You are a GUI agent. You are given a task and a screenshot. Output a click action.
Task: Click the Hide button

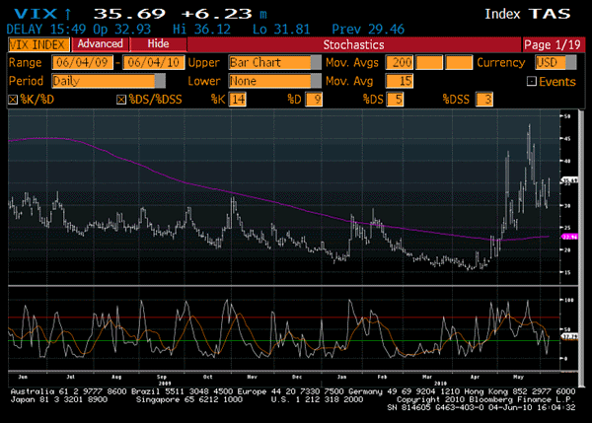pos(158,44)
